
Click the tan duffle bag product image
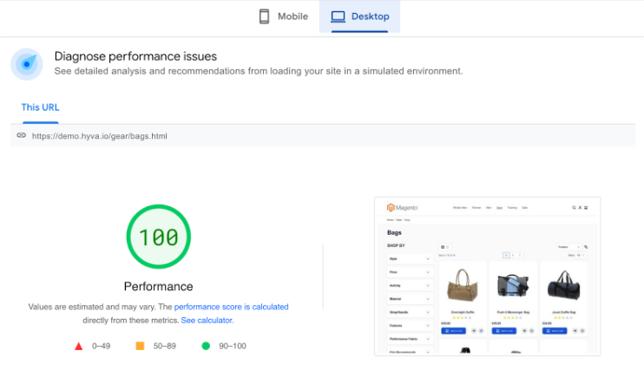463,285
